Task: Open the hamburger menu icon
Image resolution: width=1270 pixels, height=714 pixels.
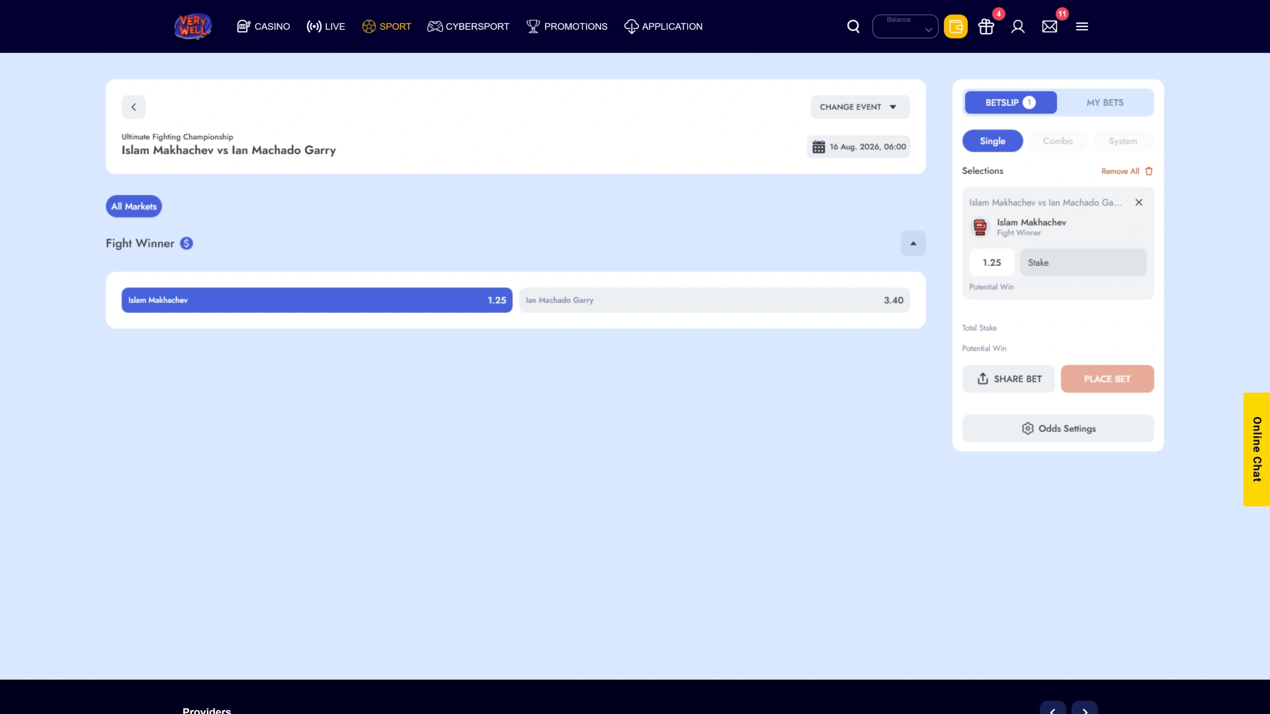Action: pos(1082,26)
